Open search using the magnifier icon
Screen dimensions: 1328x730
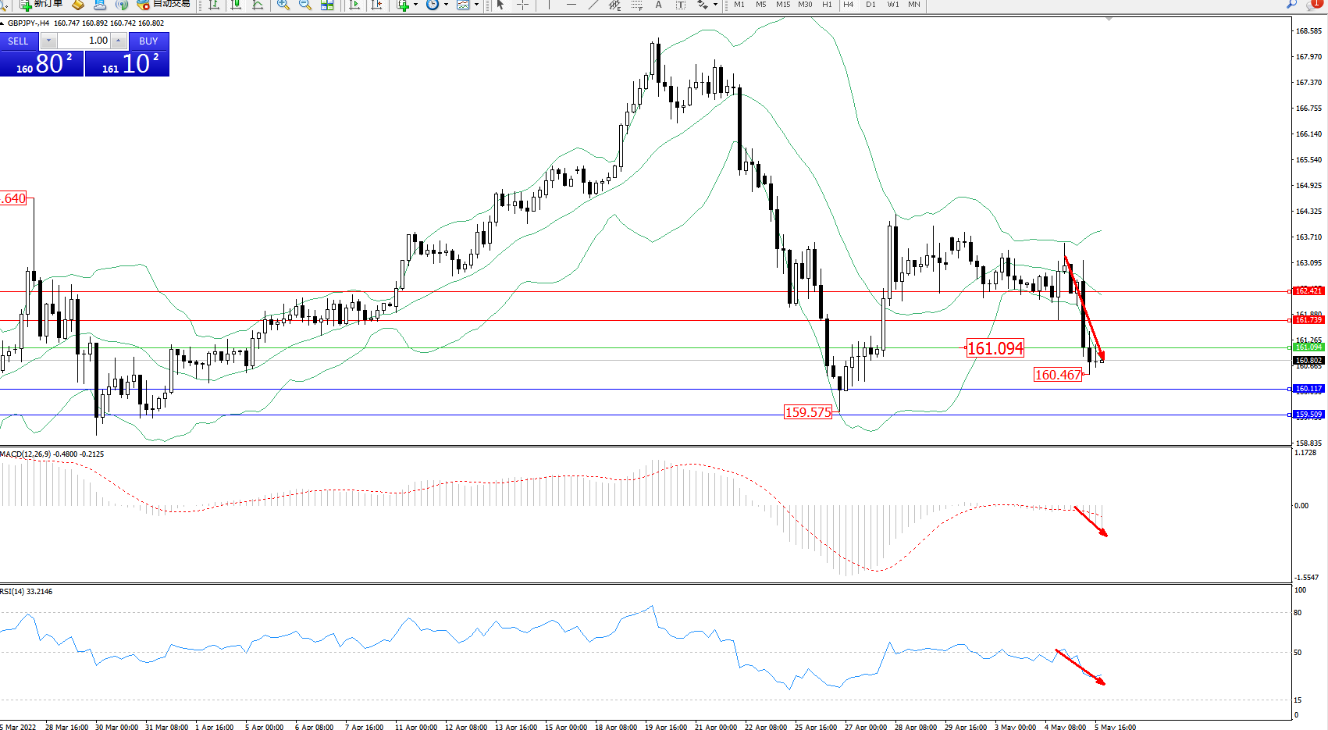[x=1291, y=5]
